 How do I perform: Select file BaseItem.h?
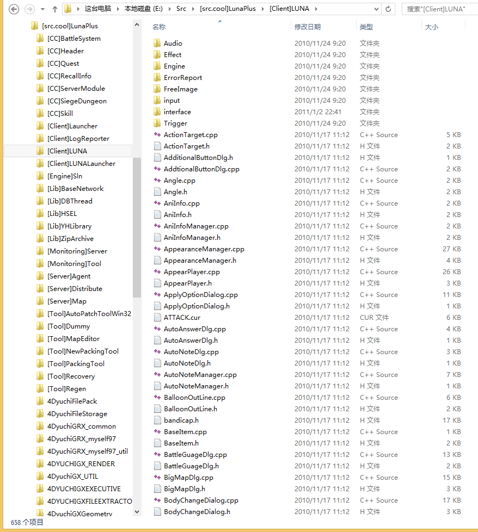[x=181, y=443]
